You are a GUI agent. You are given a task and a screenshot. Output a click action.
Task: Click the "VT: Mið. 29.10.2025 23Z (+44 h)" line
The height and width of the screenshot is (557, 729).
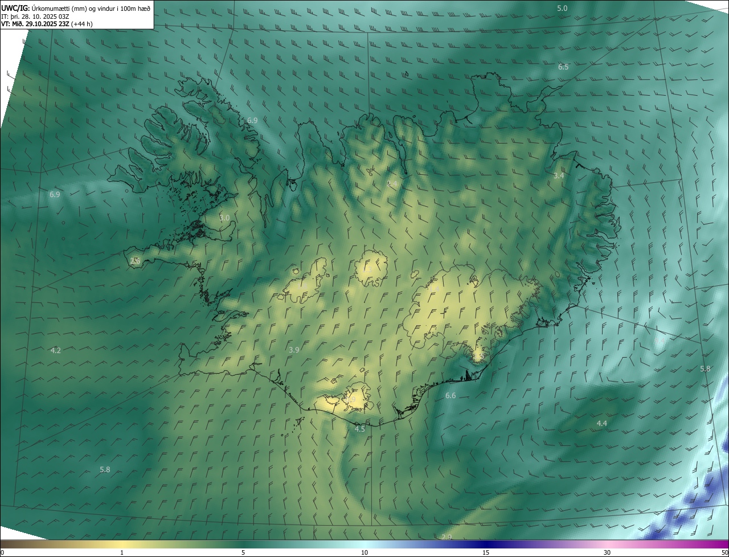pos(47,24)
